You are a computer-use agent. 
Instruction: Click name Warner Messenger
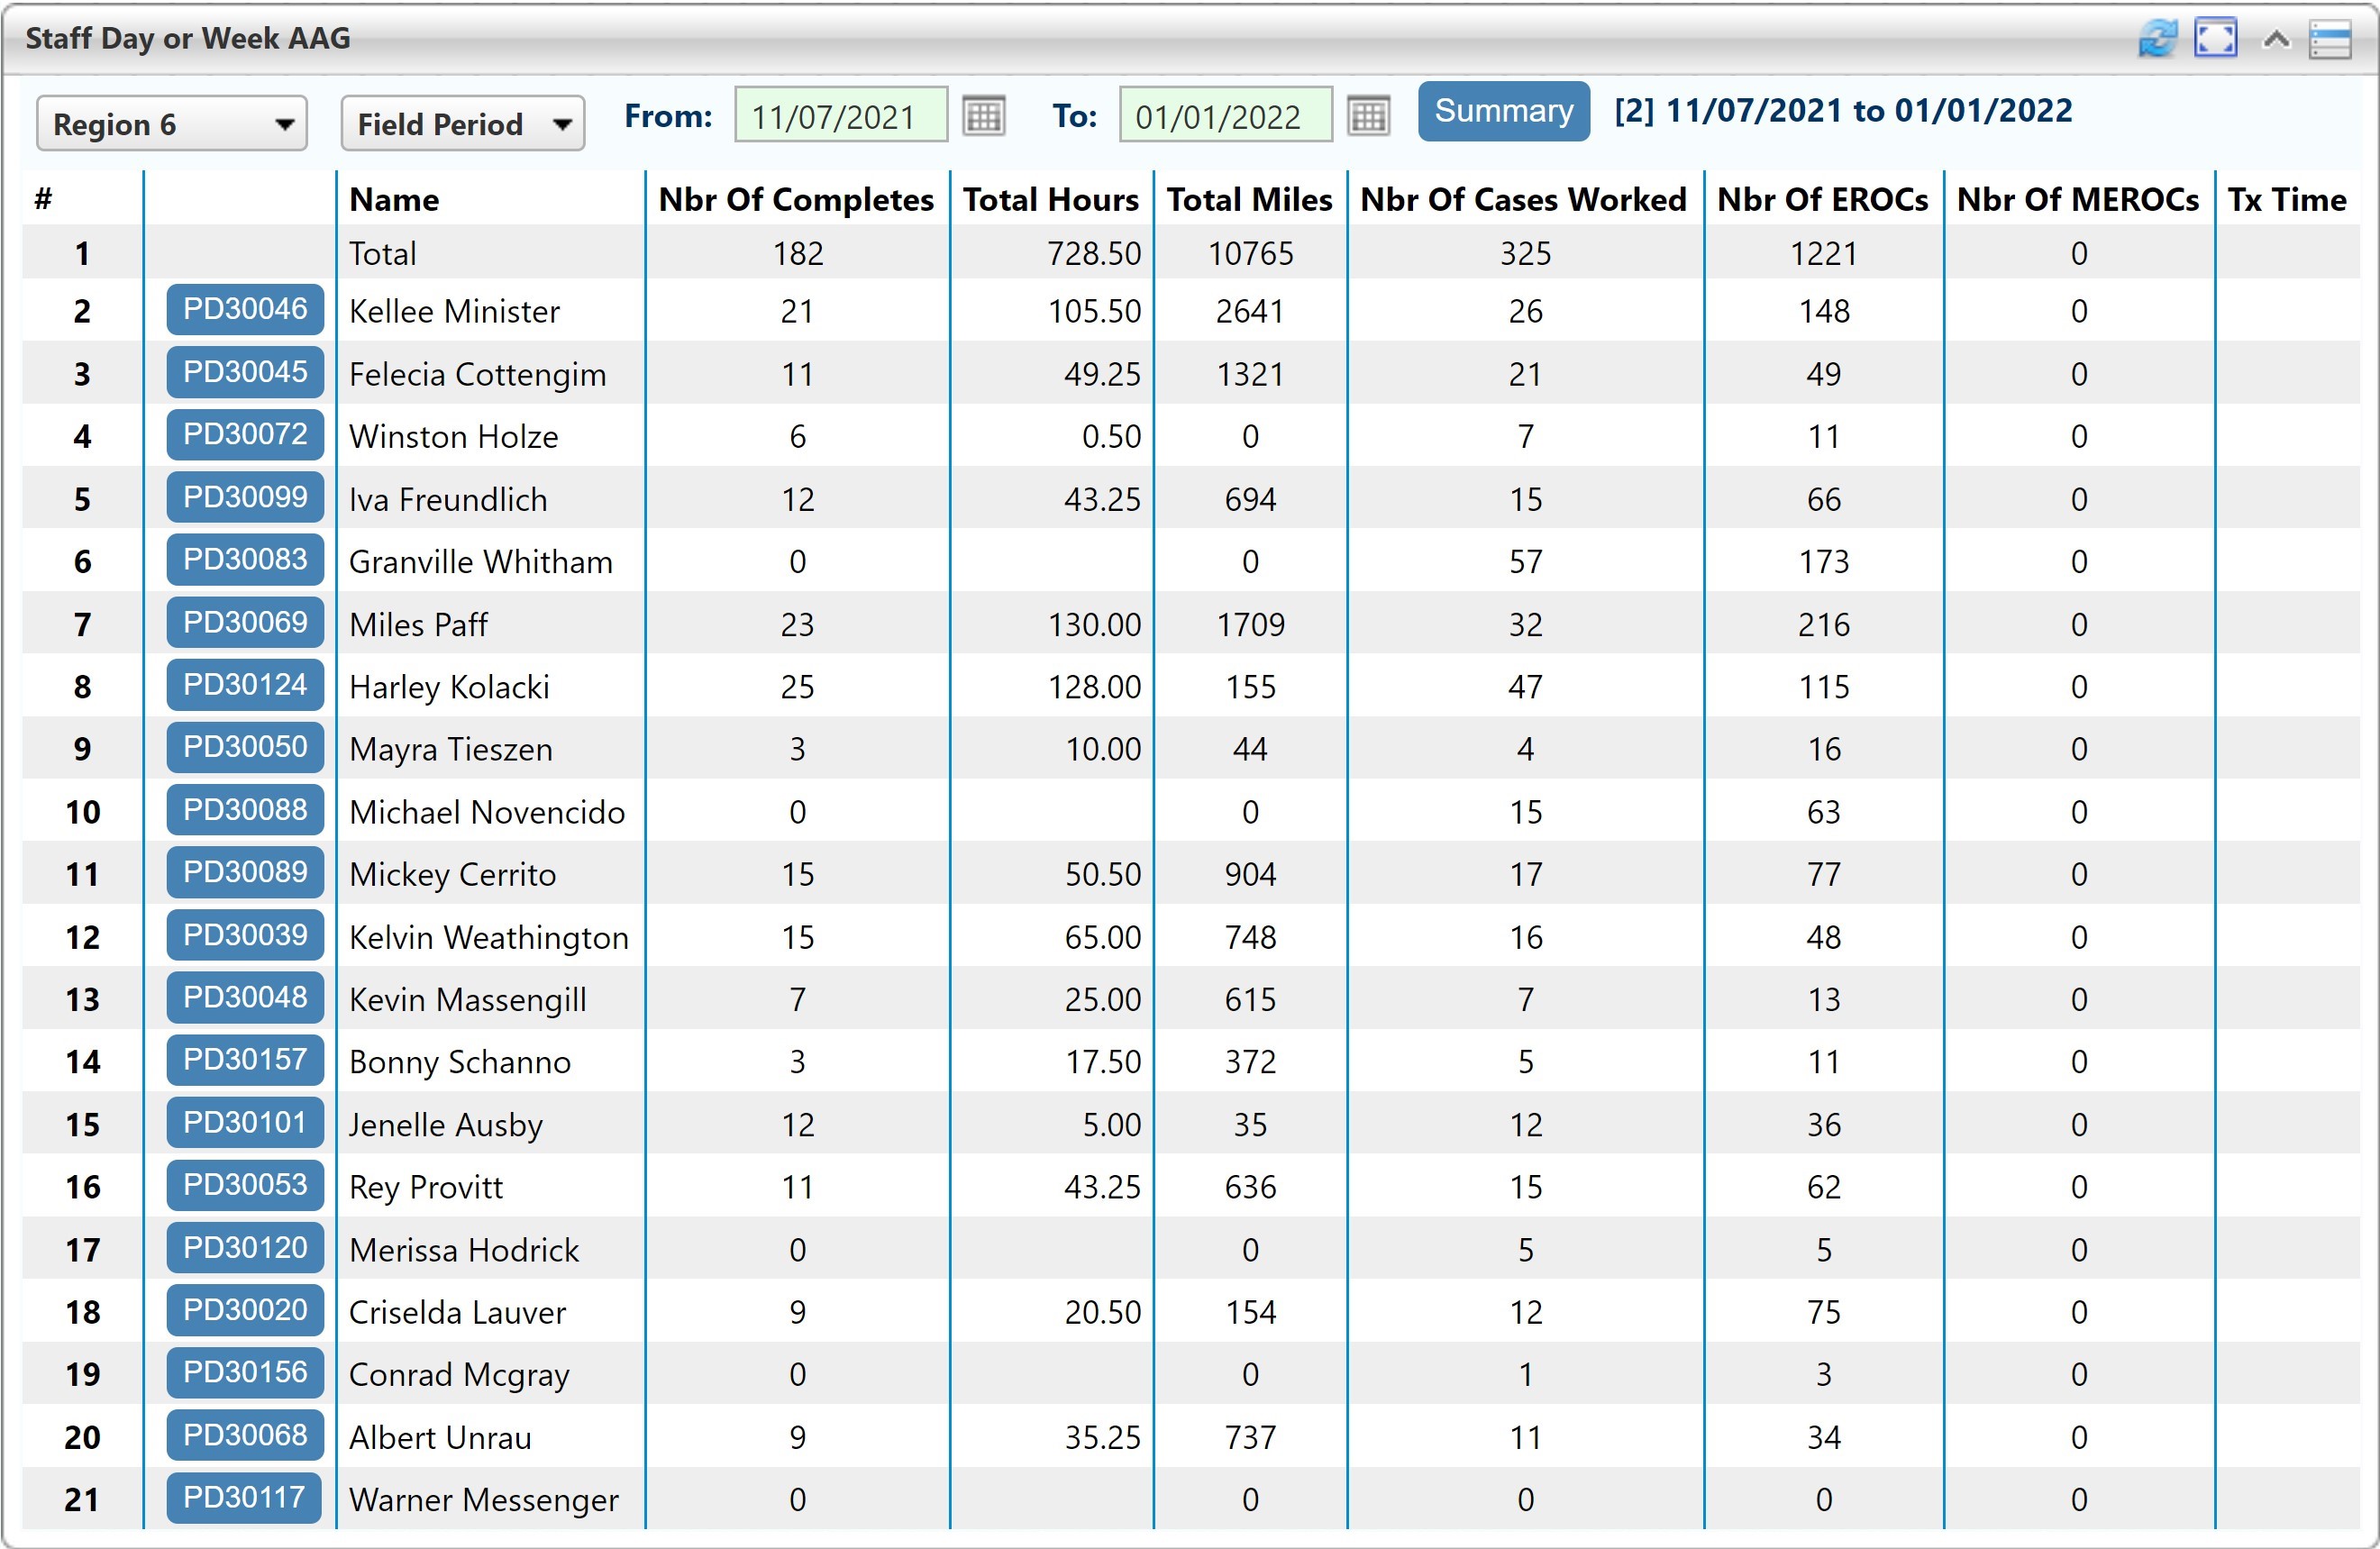(x=484, y=1500)
